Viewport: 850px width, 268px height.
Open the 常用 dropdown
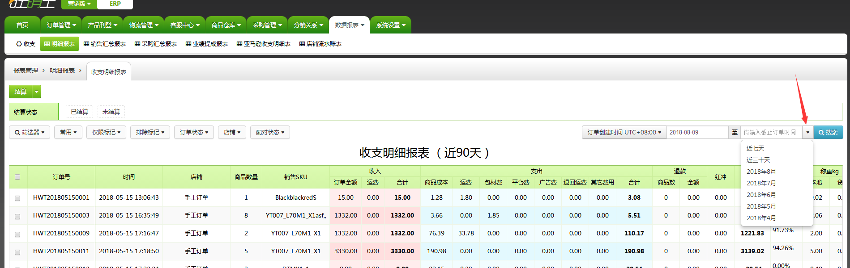click(68, 132)
